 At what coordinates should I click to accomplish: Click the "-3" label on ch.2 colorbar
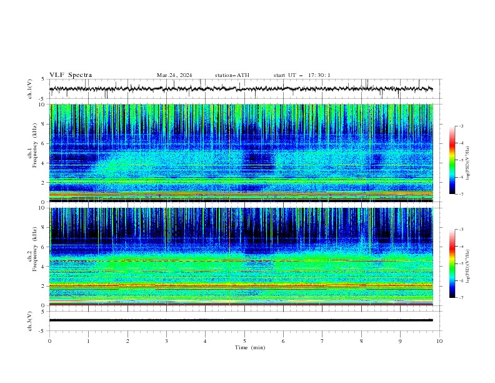click(461, 230)
